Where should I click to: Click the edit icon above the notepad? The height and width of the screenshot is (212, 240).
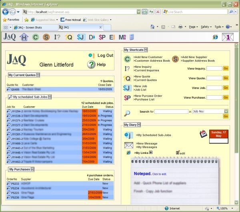(x=178, y=153)
